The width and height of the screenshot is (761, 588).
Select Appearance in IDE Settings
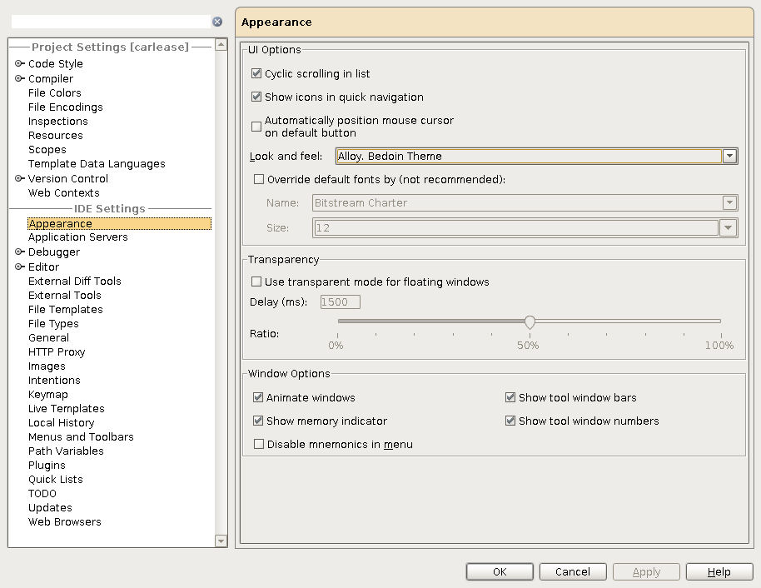[119, 223]
